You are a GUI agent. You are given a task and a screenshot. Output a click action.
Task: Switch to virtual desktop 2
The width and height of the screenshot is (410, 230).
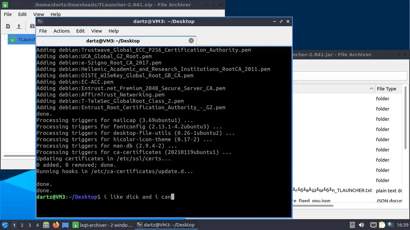(22, 225)
